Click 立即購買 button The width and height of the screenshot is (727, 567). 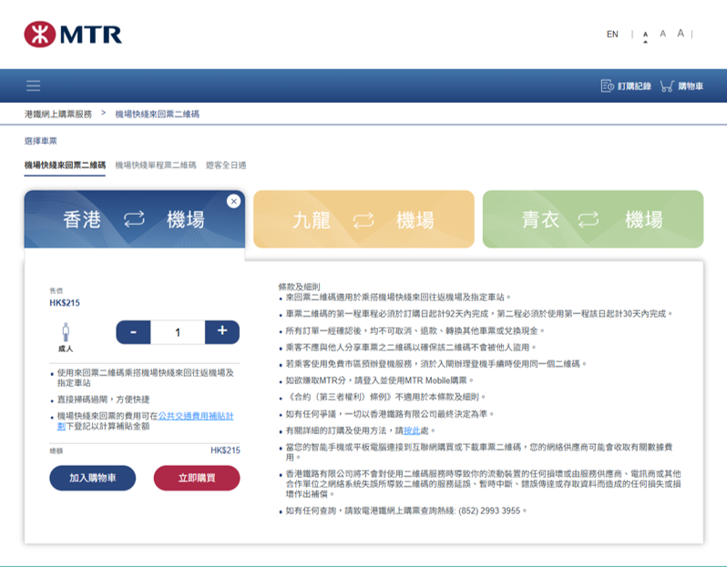197,478
